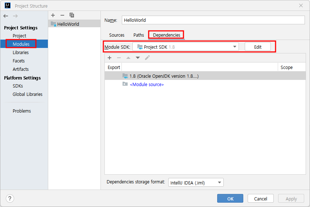The width and height of the screenshot is (310, 207).
Task: Open the Libraries settings
Action: point(21,53)
